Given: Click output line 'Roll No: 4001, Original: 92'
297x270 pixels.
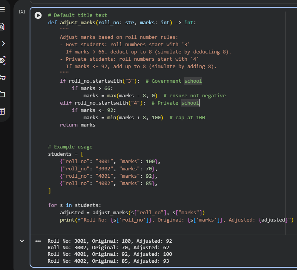Looking at the screenshot, I should pyautogui.click(x=110, y=254).
